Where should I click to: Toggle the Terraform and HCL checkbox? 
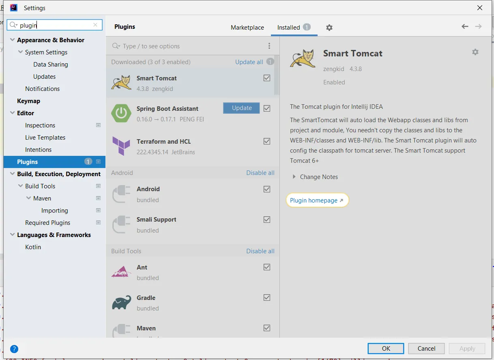click(267, 141)
